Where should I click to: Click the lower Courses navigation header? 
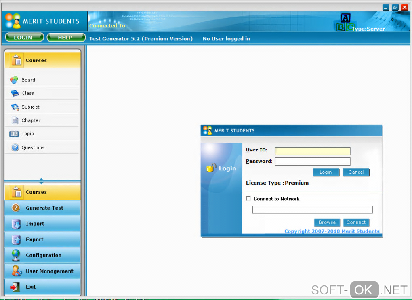(x=42, y=192)
